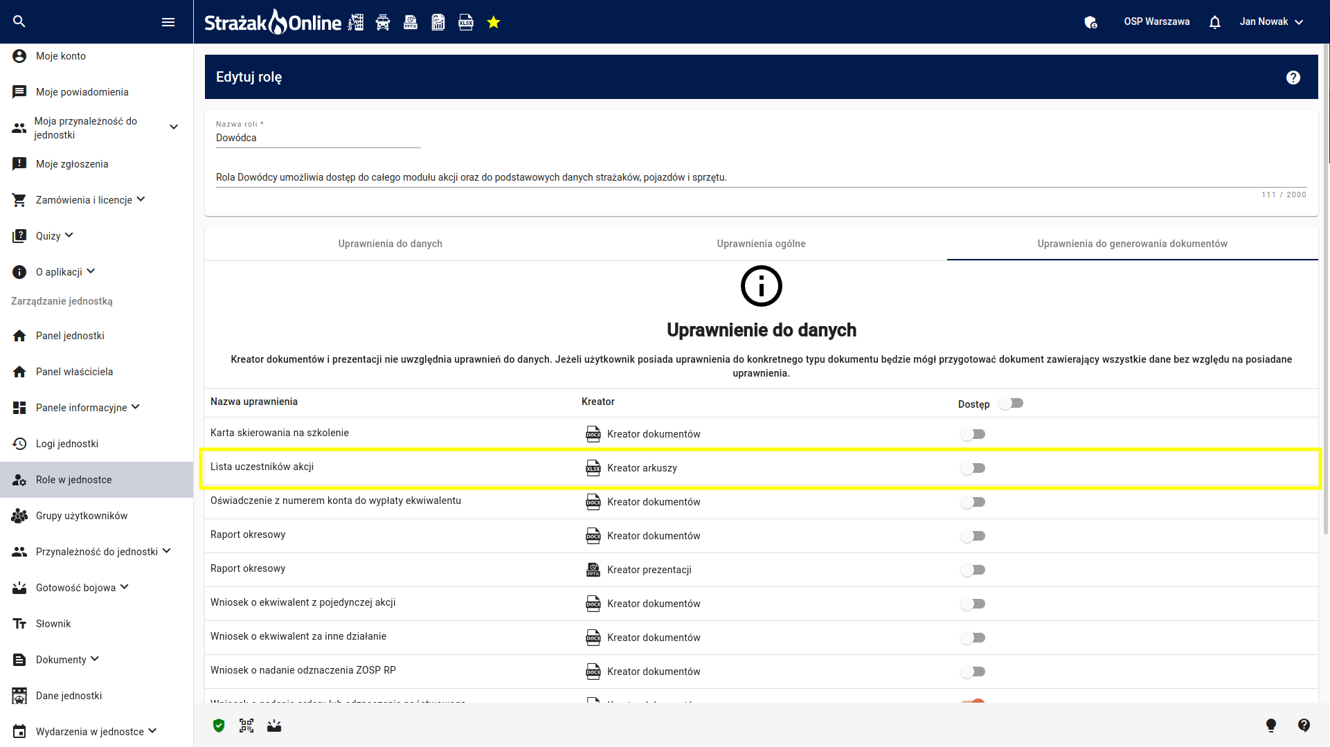Enable access for Lista uczestników akcji
1330x747 pixels.
pos(973,468)
